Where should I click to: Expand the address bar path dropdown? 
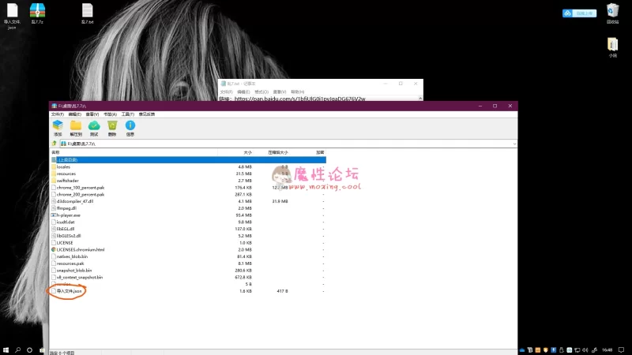[x=514, y=144]
